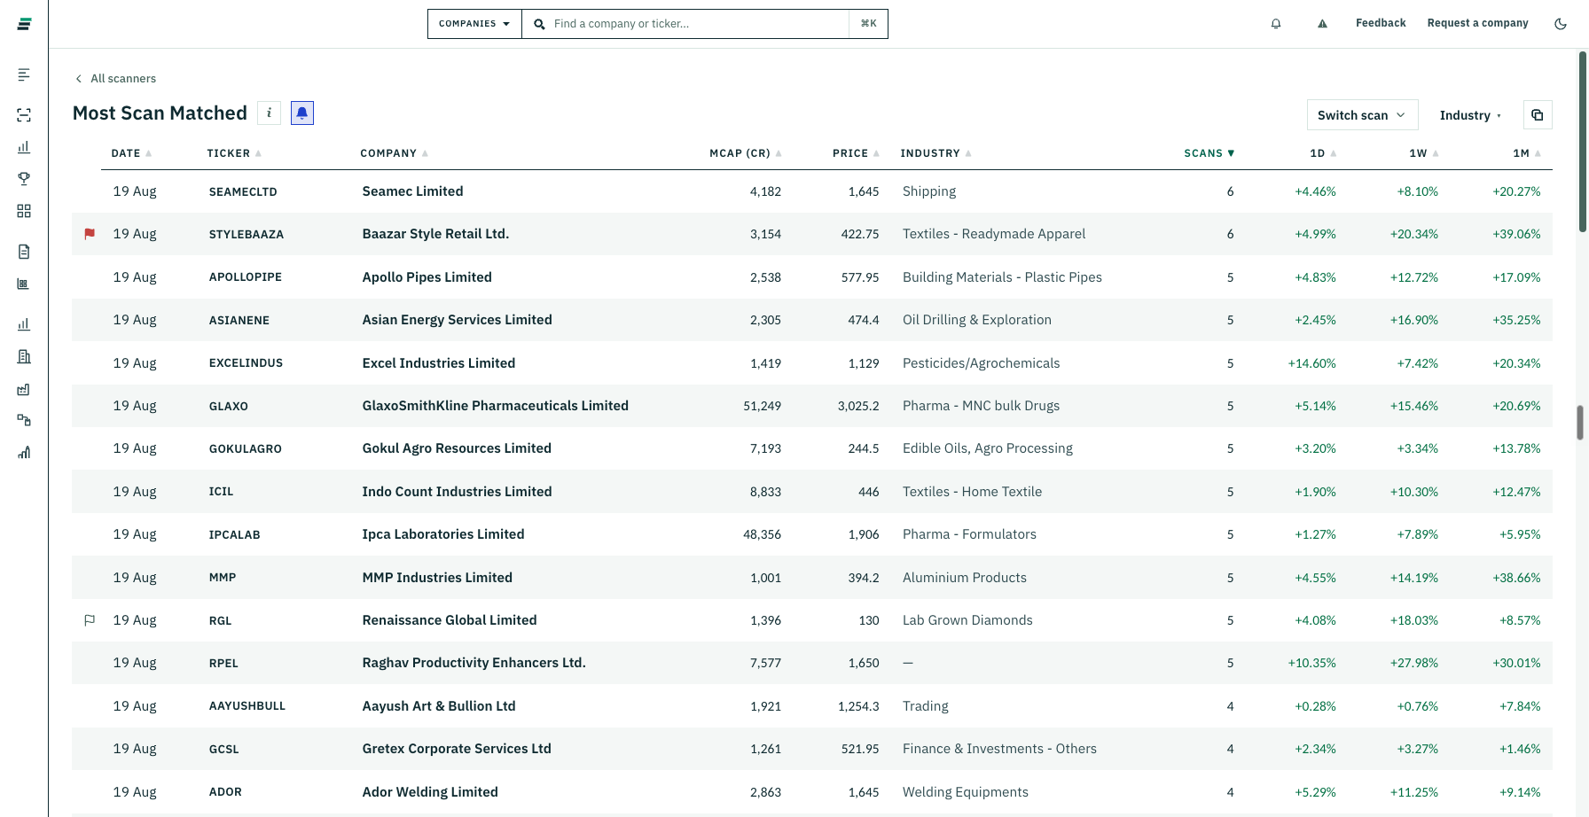Click the Feedback link
Image resolution: width=1589 pixels, height=817 pixels.
(x=1381, y=23)
